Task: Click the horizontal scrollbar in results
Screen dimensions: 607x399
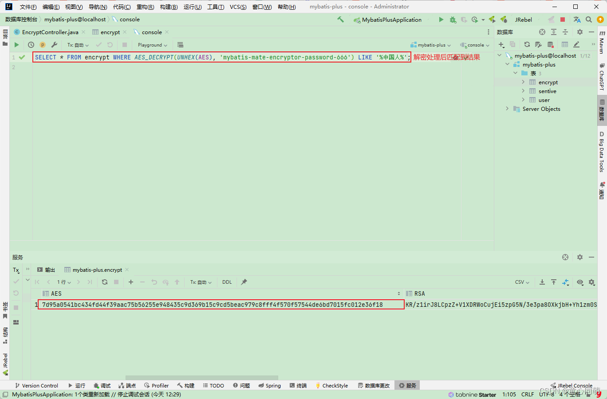Action: pos(202,378)
